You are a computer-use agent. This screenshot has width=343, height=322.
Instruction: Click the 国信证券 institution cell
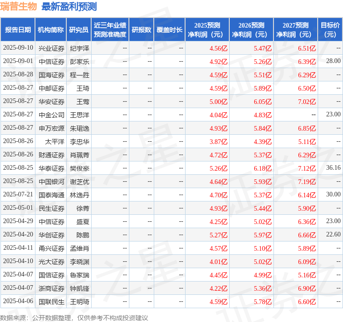click(x=52, y=275)
